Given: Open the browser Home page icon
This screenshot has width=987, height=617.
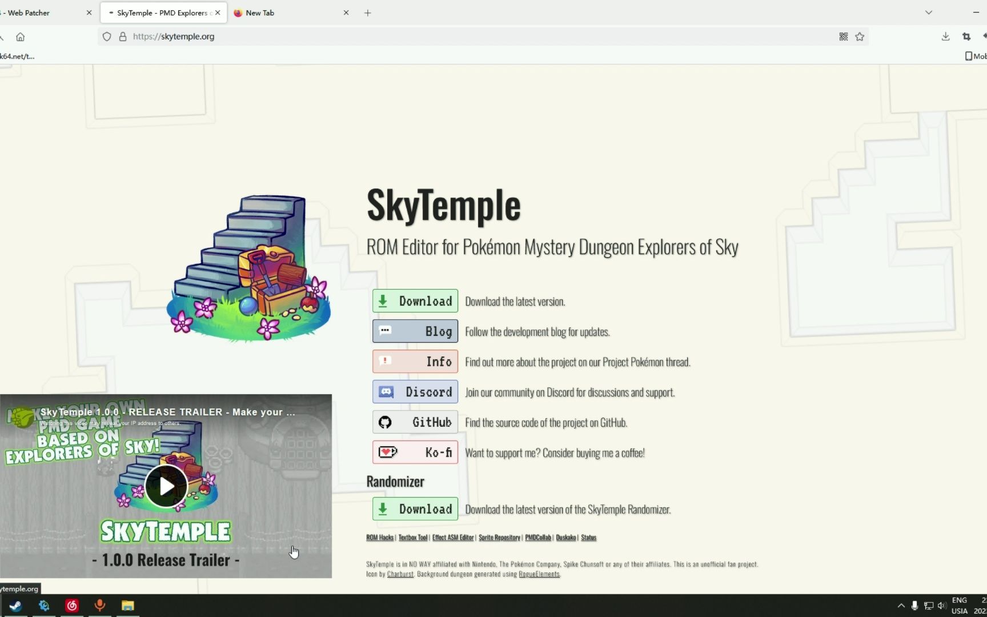Looking at the screenshot, I should (x=20, y=37).
